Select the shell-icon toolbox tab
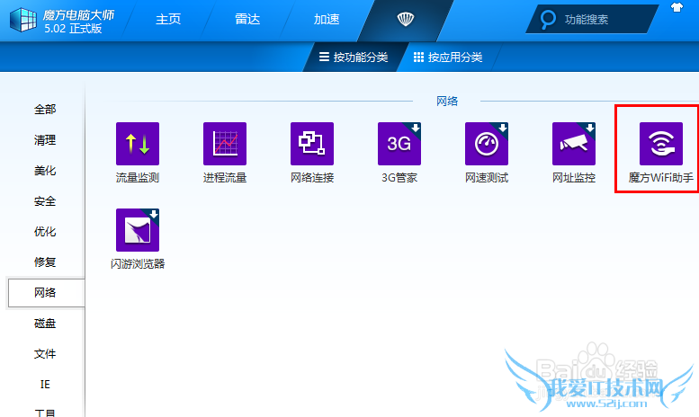The image size is (699, 417). click(x=406, y=19)
